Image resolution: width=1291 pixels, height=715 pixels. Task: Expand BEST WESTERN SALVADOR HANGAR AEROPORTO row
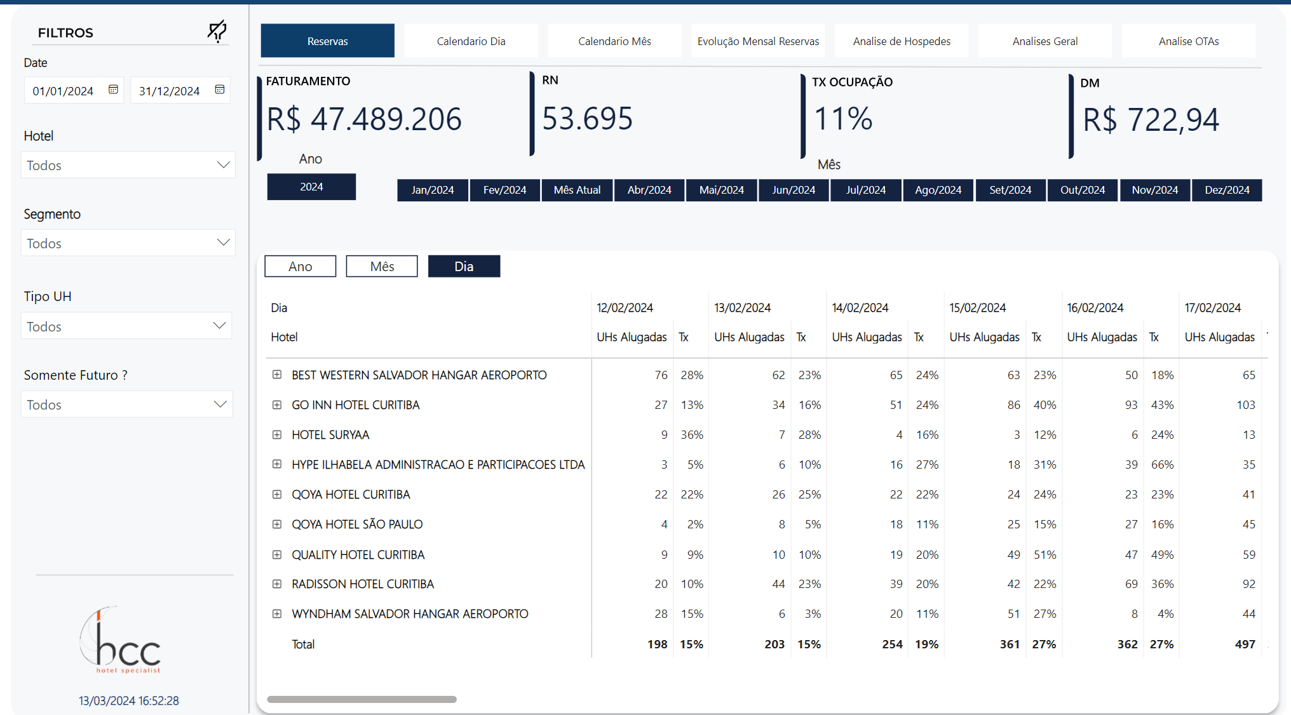[277, 375]
